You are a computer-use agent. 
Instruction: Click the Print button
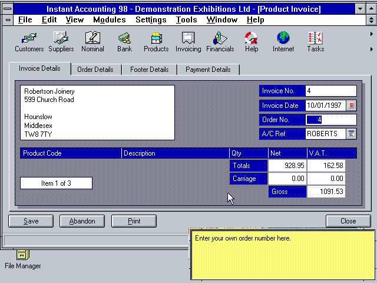pyautogui.click(x=134, y=221)
